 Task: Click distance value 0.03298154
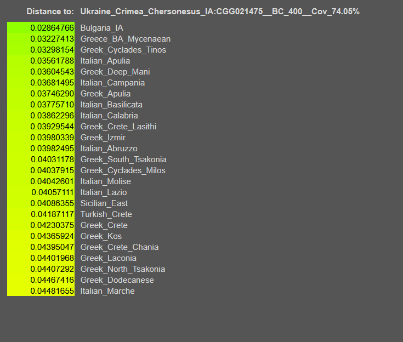coord(52,50)
